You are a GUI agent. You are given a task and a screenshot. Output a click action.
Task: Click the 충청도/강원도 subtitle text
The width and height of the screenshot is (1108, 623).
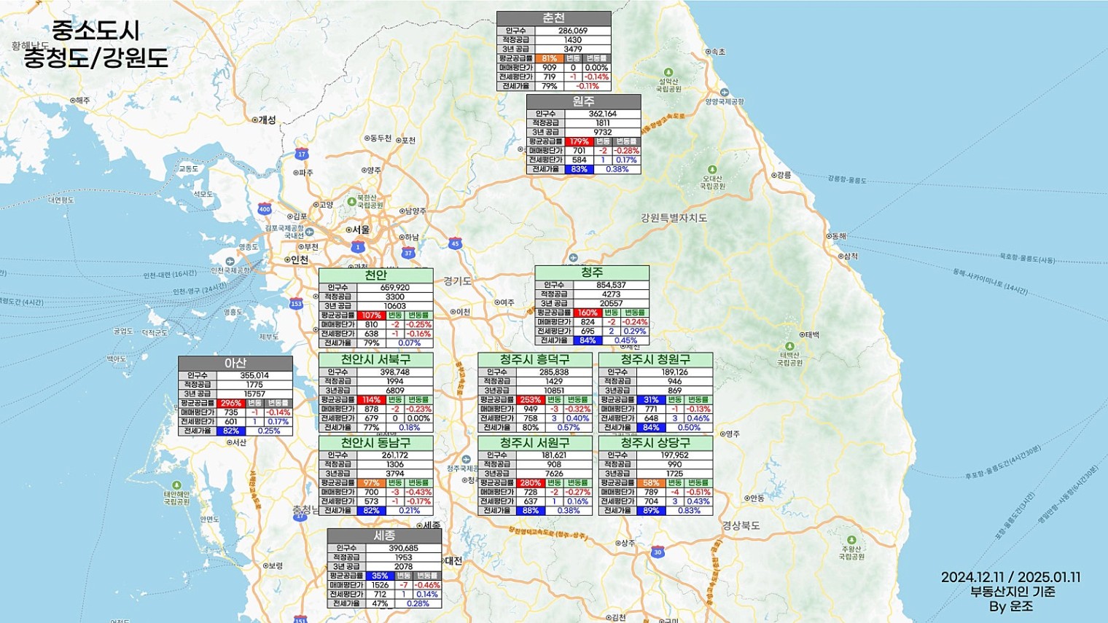[95, 58]
